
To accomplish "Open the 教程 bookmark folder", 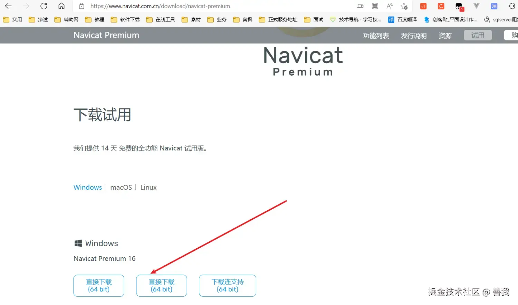I will coord(95,20).
